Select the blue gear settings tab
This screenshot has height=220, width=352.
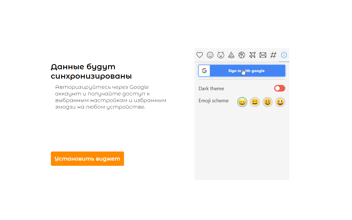tap(284, 55)
